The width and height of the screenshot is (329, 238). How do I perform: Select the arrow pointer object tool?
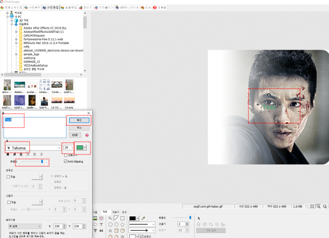coord(199,218)
